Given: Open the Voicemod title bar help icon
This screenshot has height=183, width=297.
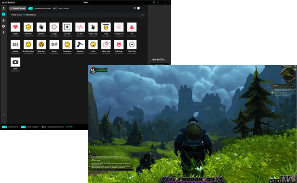Looking at the screenshot, I should (158, 2).
